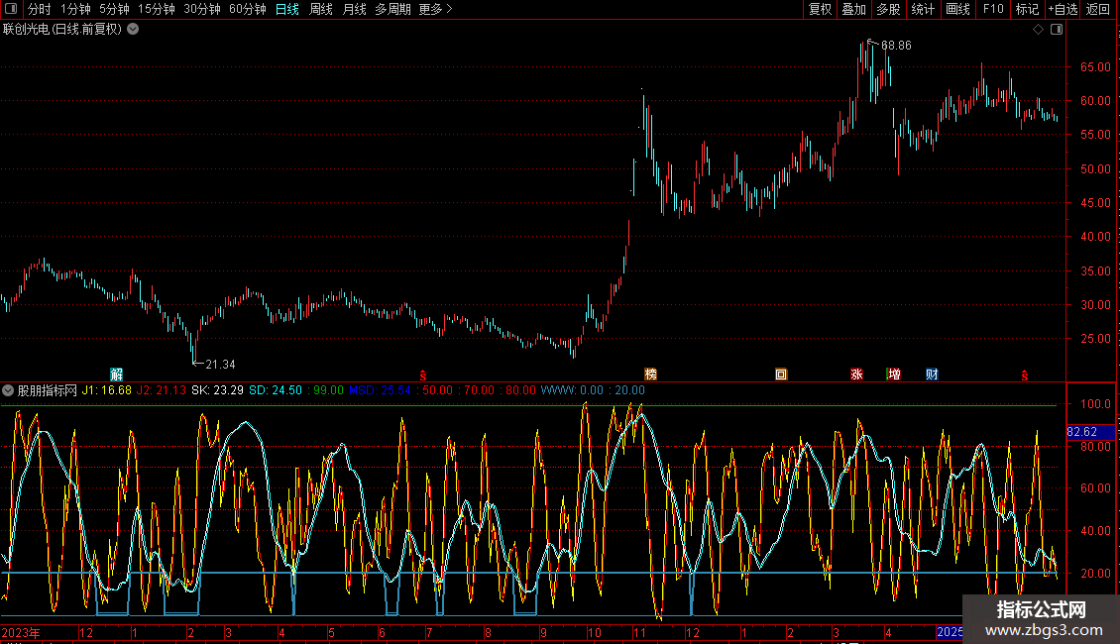Click the J1: 16.68 indicator value

coord(106,390)
